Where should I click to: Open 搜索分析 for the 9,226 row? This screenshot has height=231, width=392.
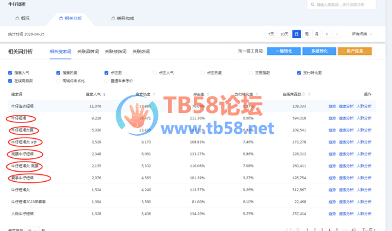point(346,118)
